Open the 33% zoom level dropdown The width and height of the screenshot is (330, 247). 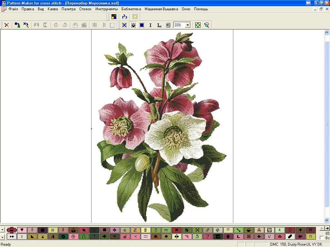coord(188,25)
